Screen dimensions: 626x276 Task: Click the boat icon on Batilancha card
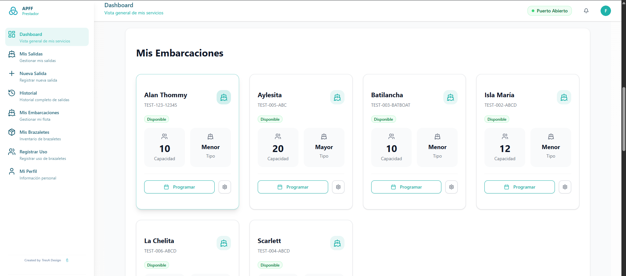point(450,97)
